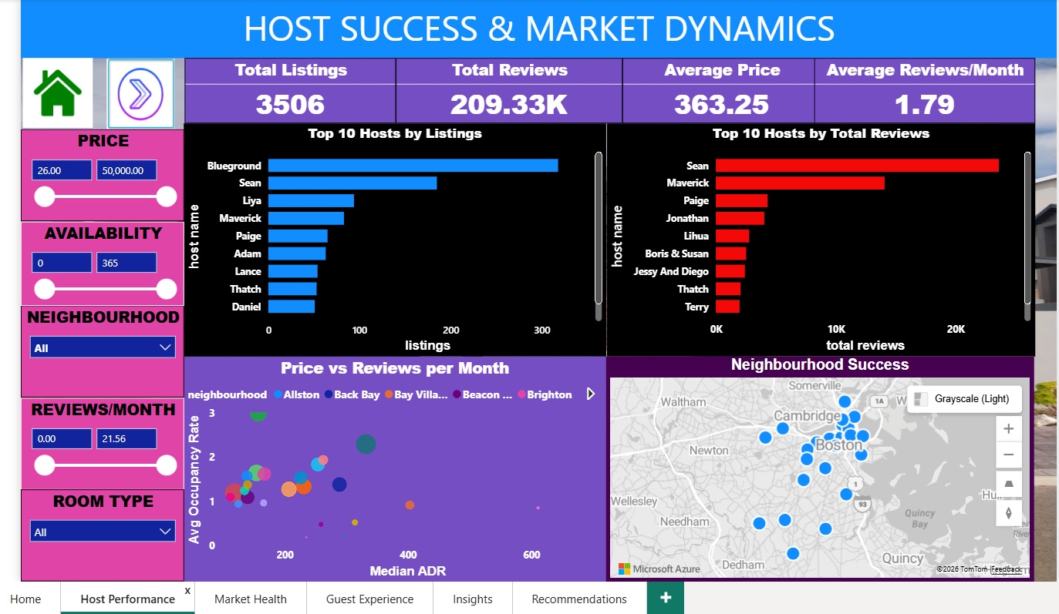Show more neighbourhood legend items with the arrow
Image resolution: width=1059 pixels, height=614 pixels.
pyautogui.click(x=591, y=394)
